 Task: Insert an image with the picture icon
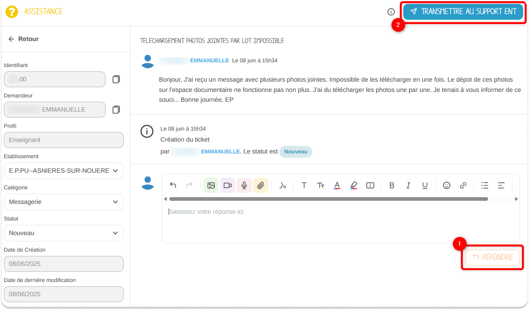(211, 185)
